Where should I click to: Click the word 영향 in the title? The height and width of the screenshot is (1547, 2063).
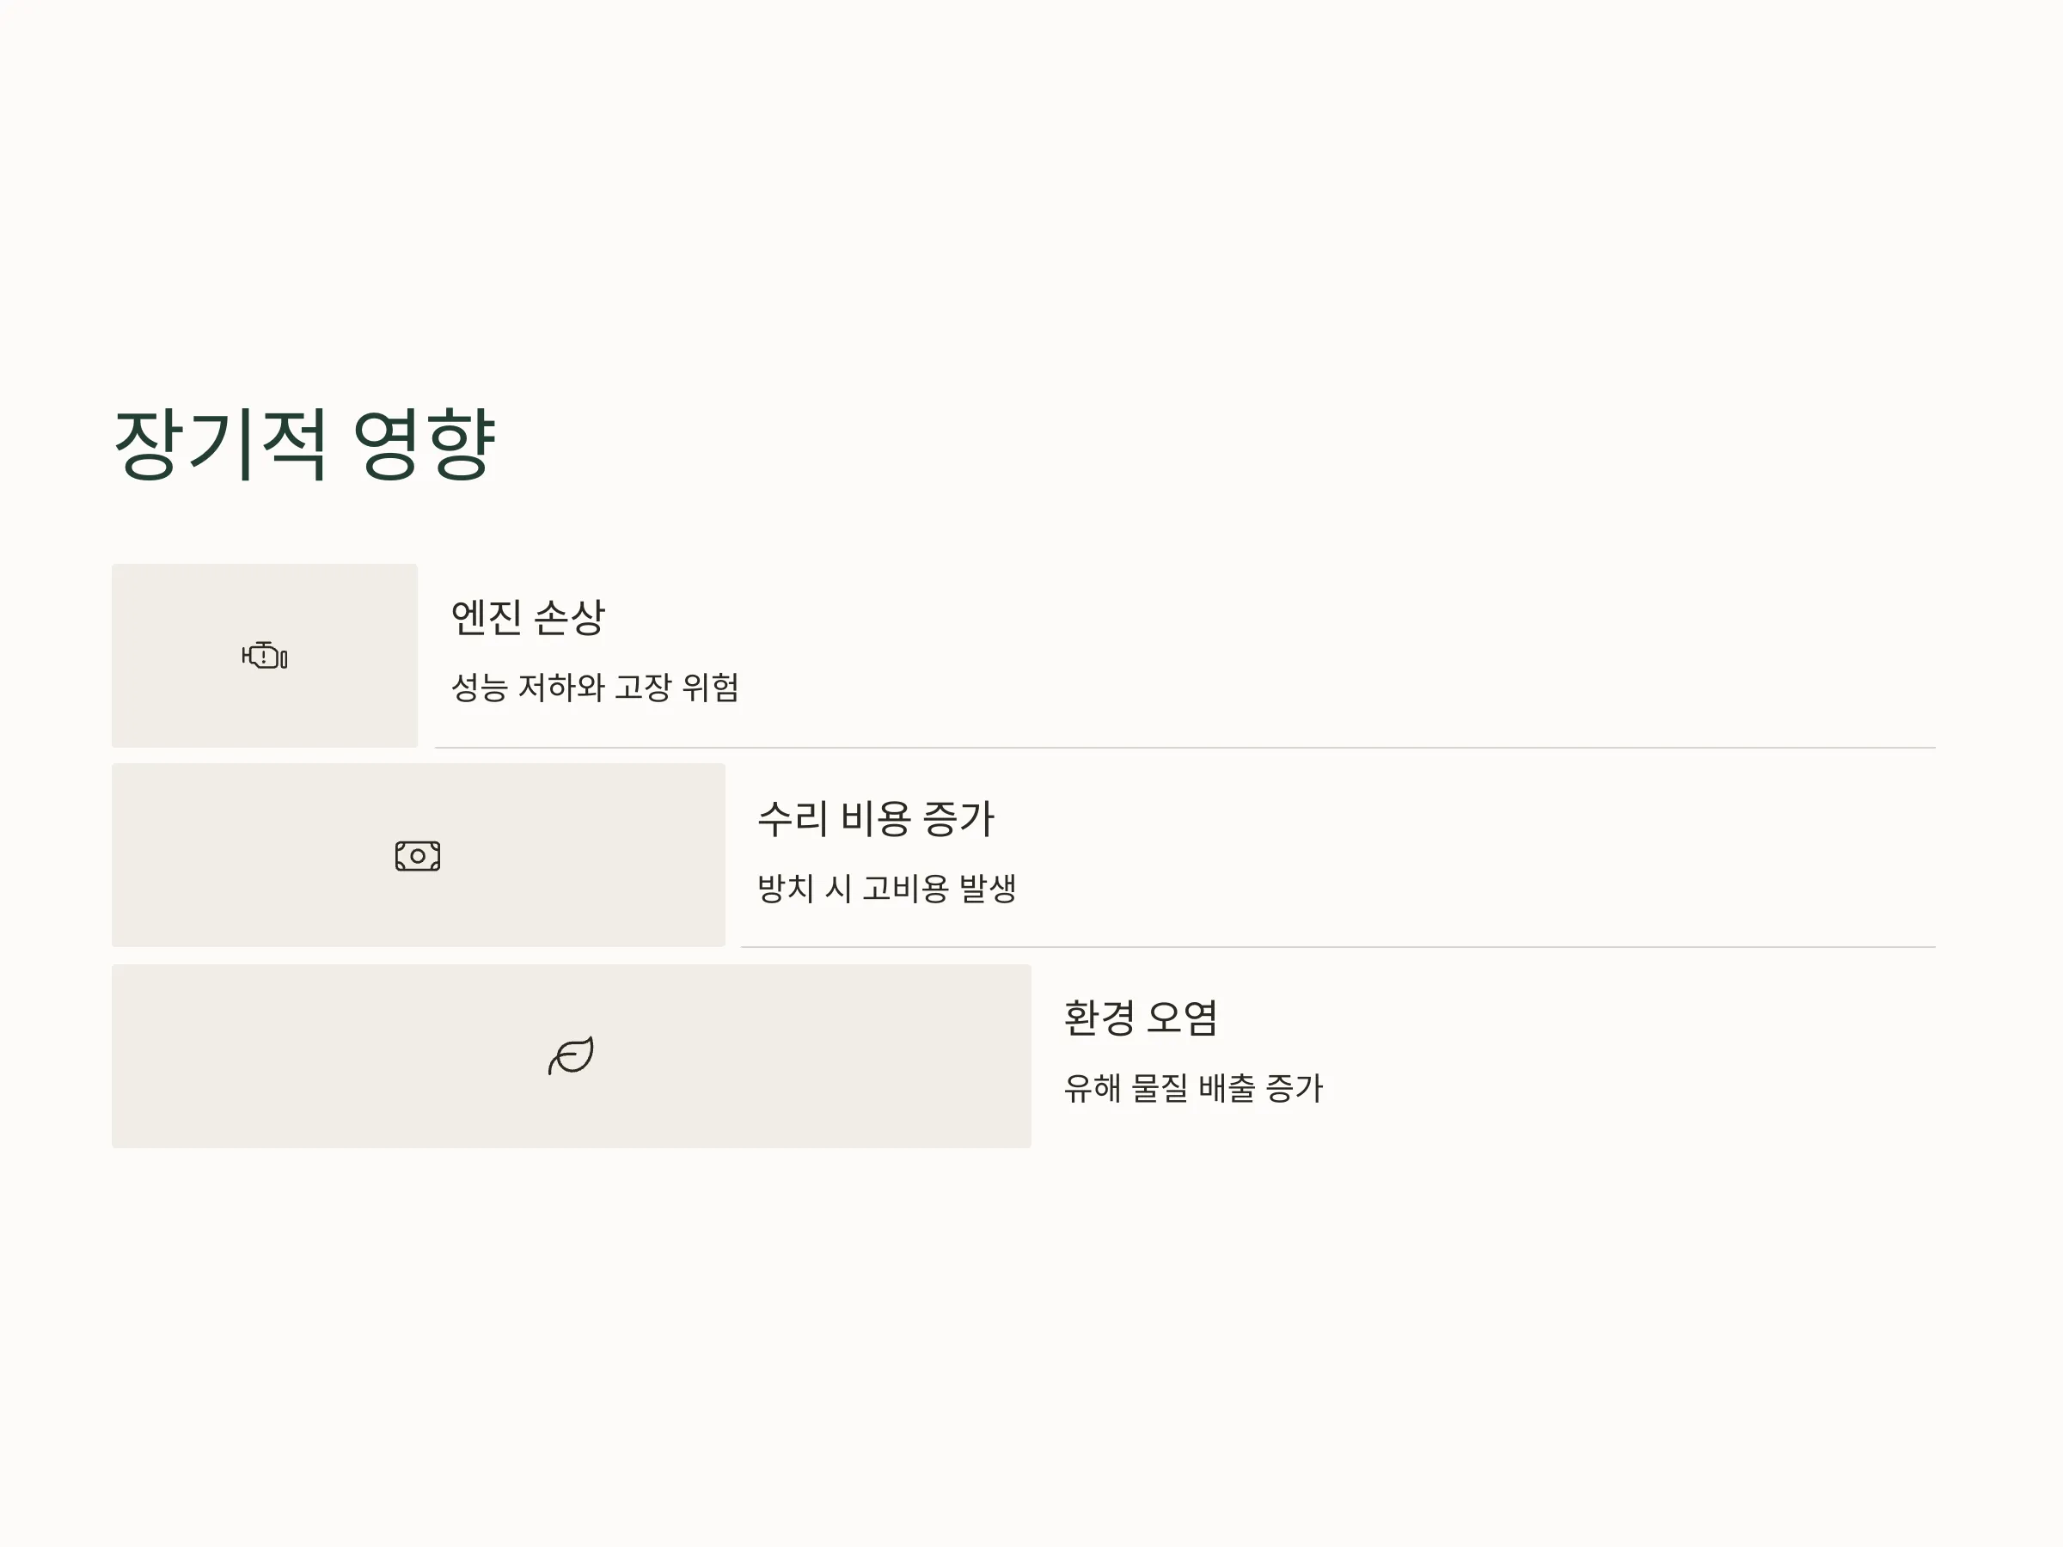pos(425,443)
